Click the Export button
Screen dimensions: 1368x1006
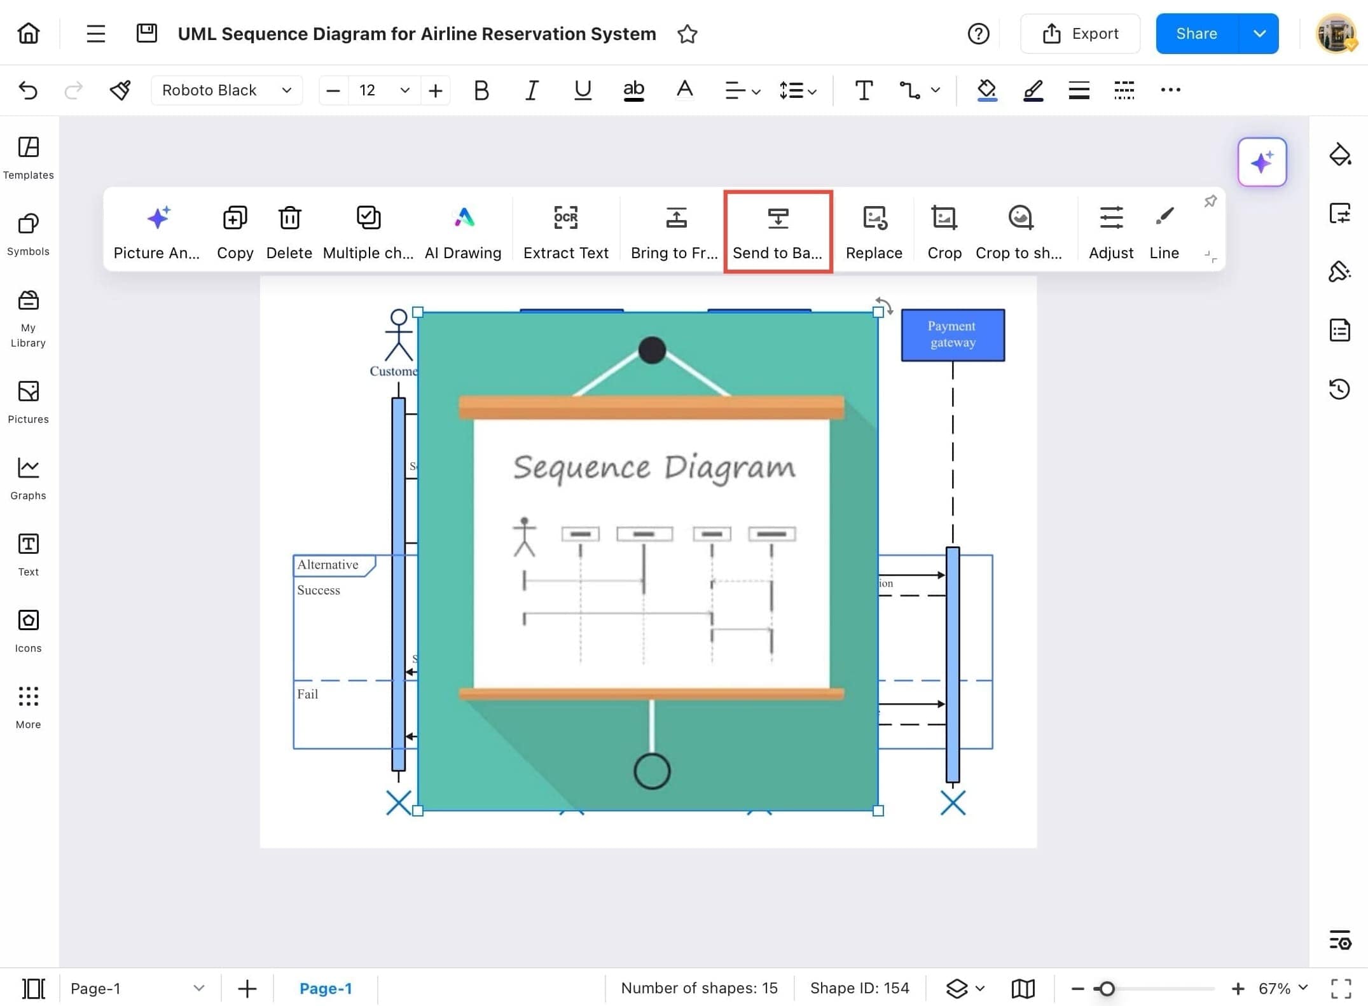pyautogui.click(x=1080, y=34)
